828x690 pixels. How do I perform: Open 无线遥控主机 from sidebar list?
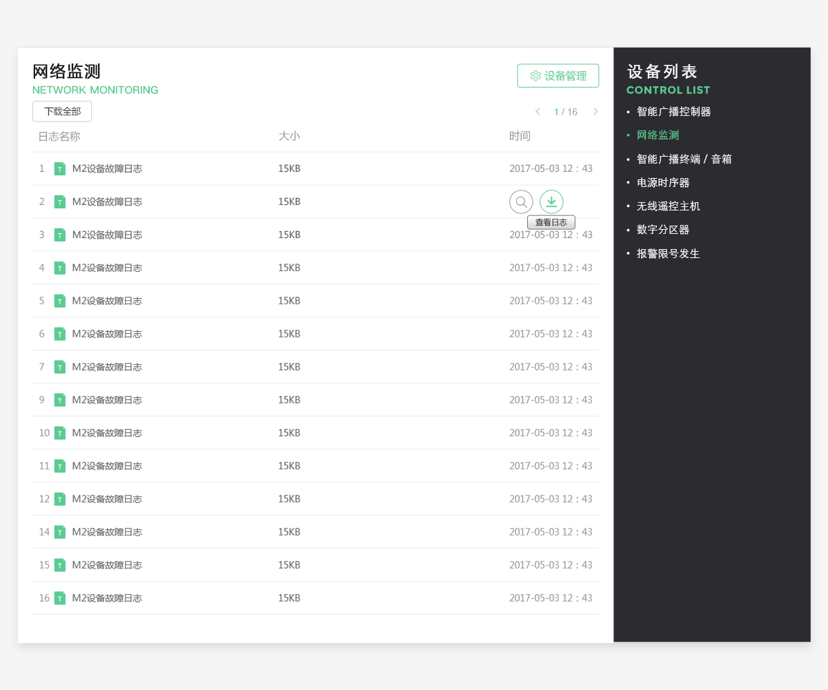pyautogui.click(x=668, y=206)
